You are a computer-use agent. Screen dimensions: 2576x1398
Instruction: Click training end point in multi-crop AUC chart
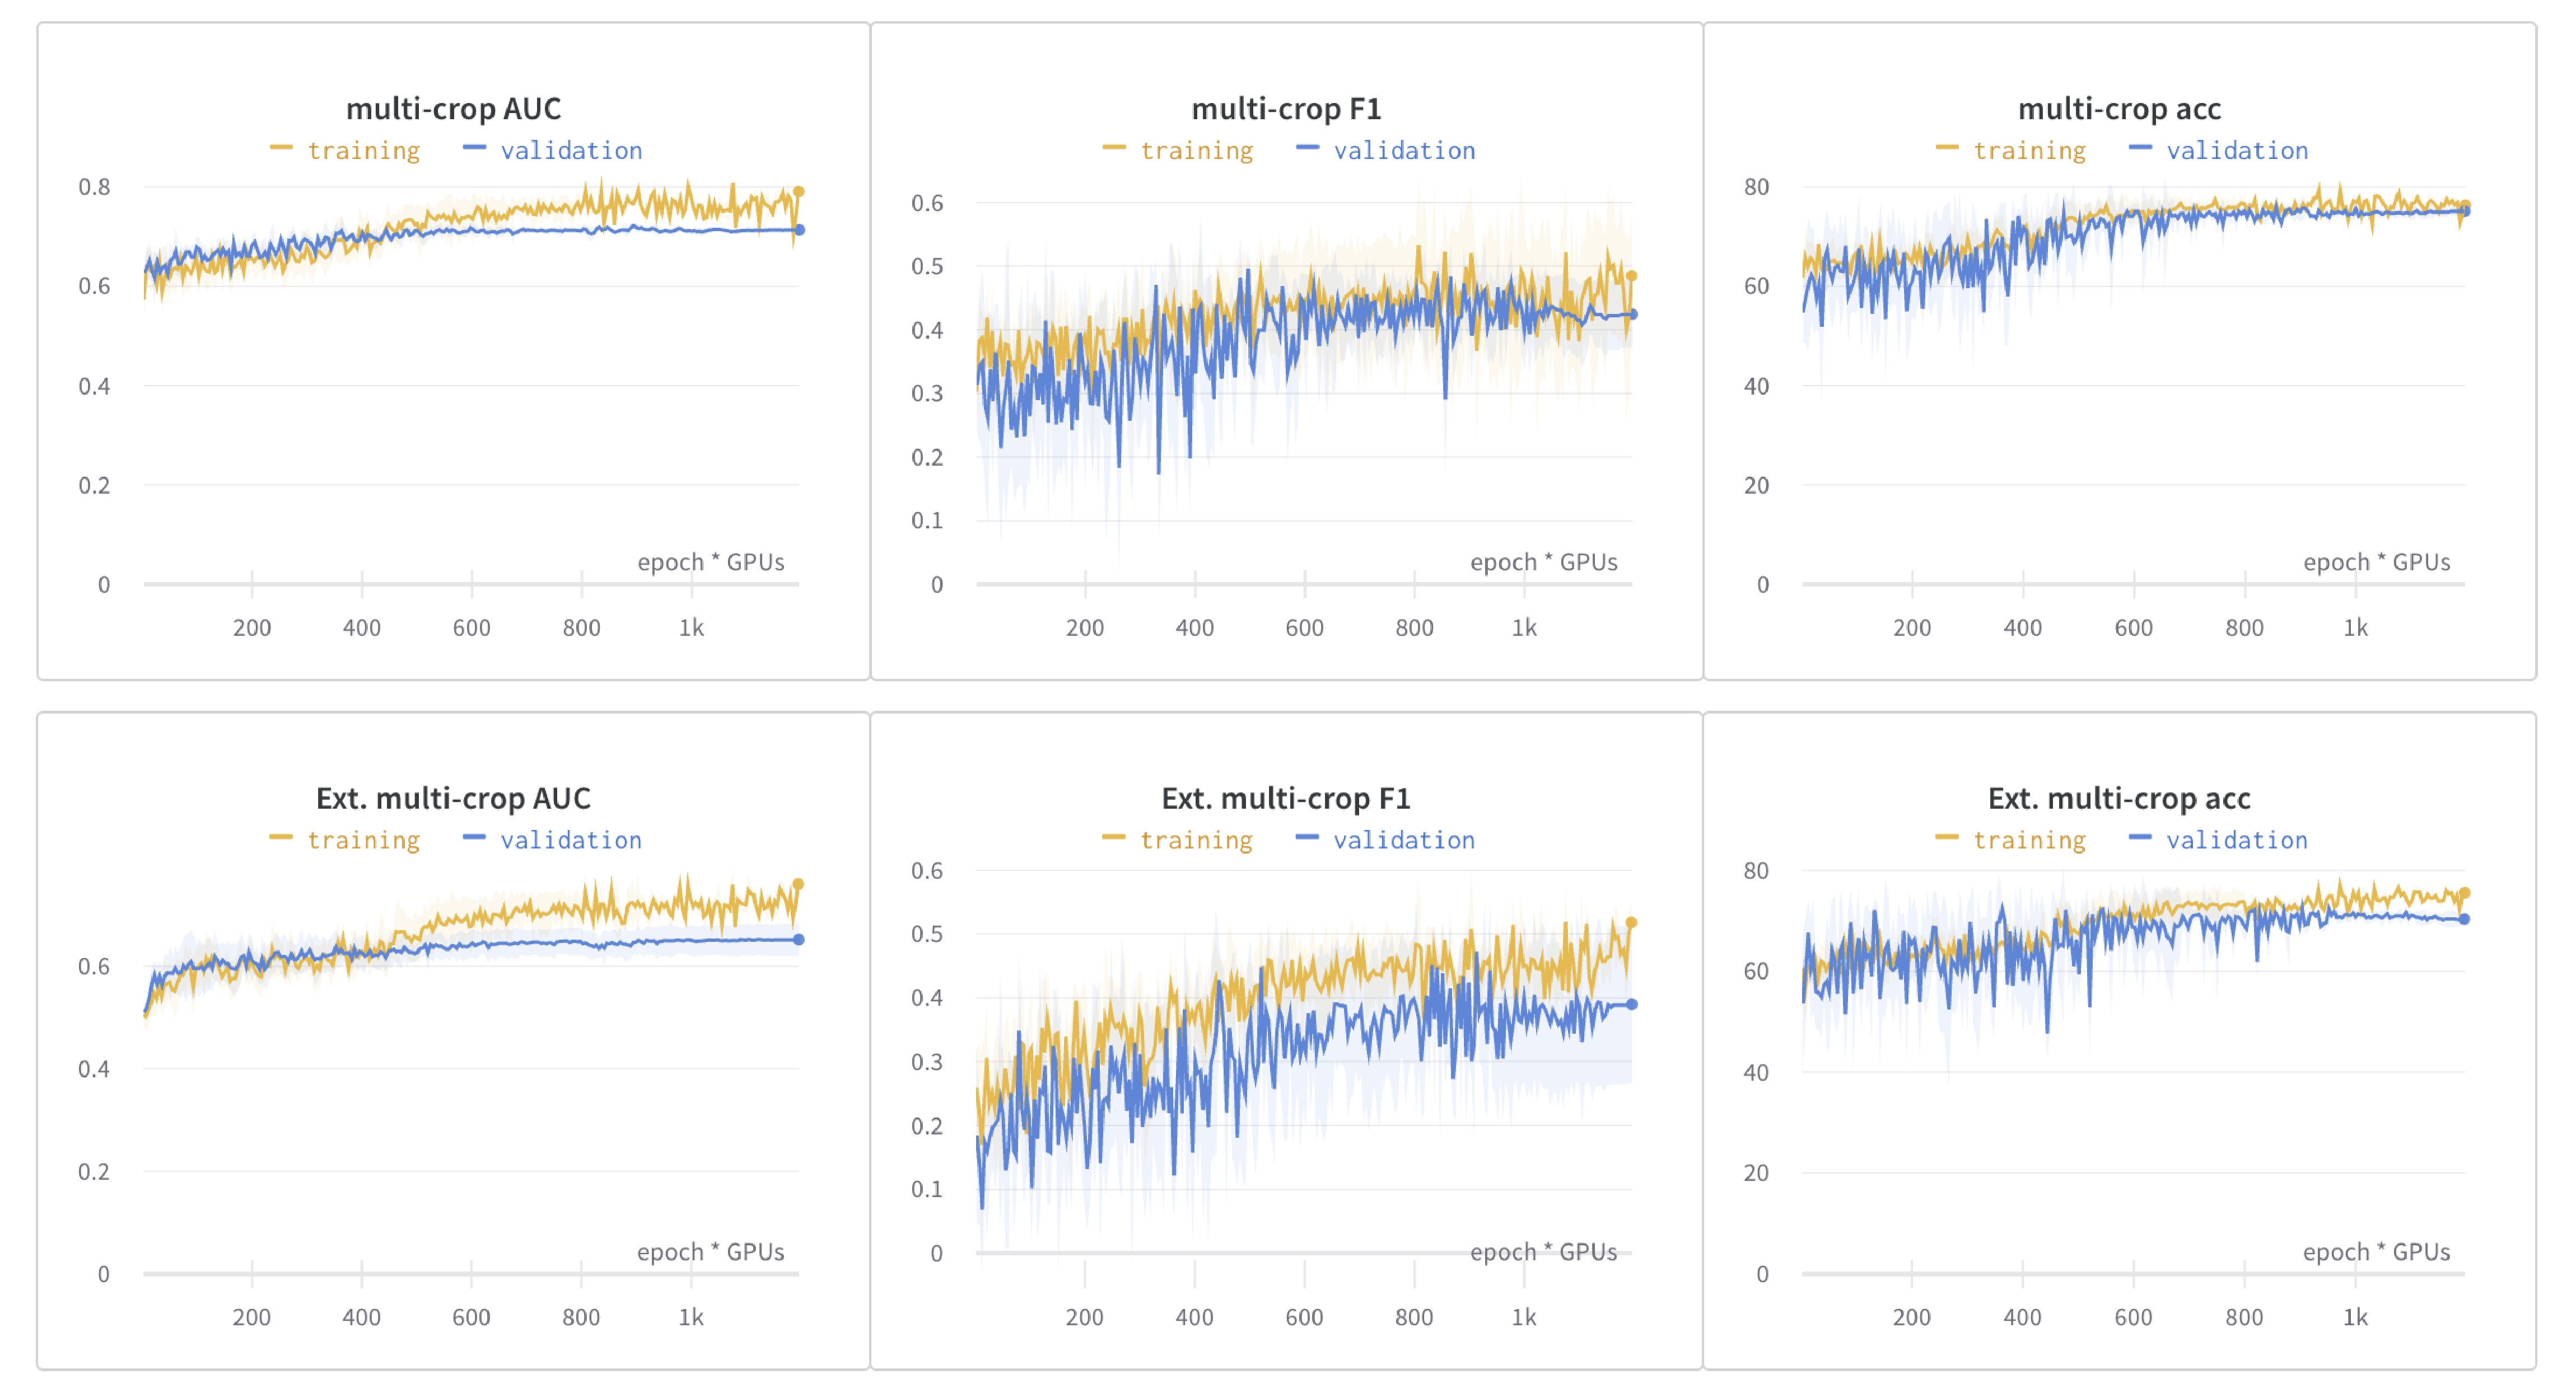point(798,192)
